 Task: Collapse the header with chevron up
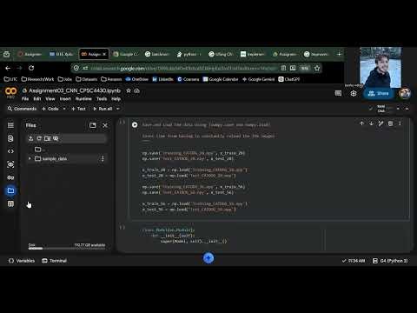click(x=407, y=109)
